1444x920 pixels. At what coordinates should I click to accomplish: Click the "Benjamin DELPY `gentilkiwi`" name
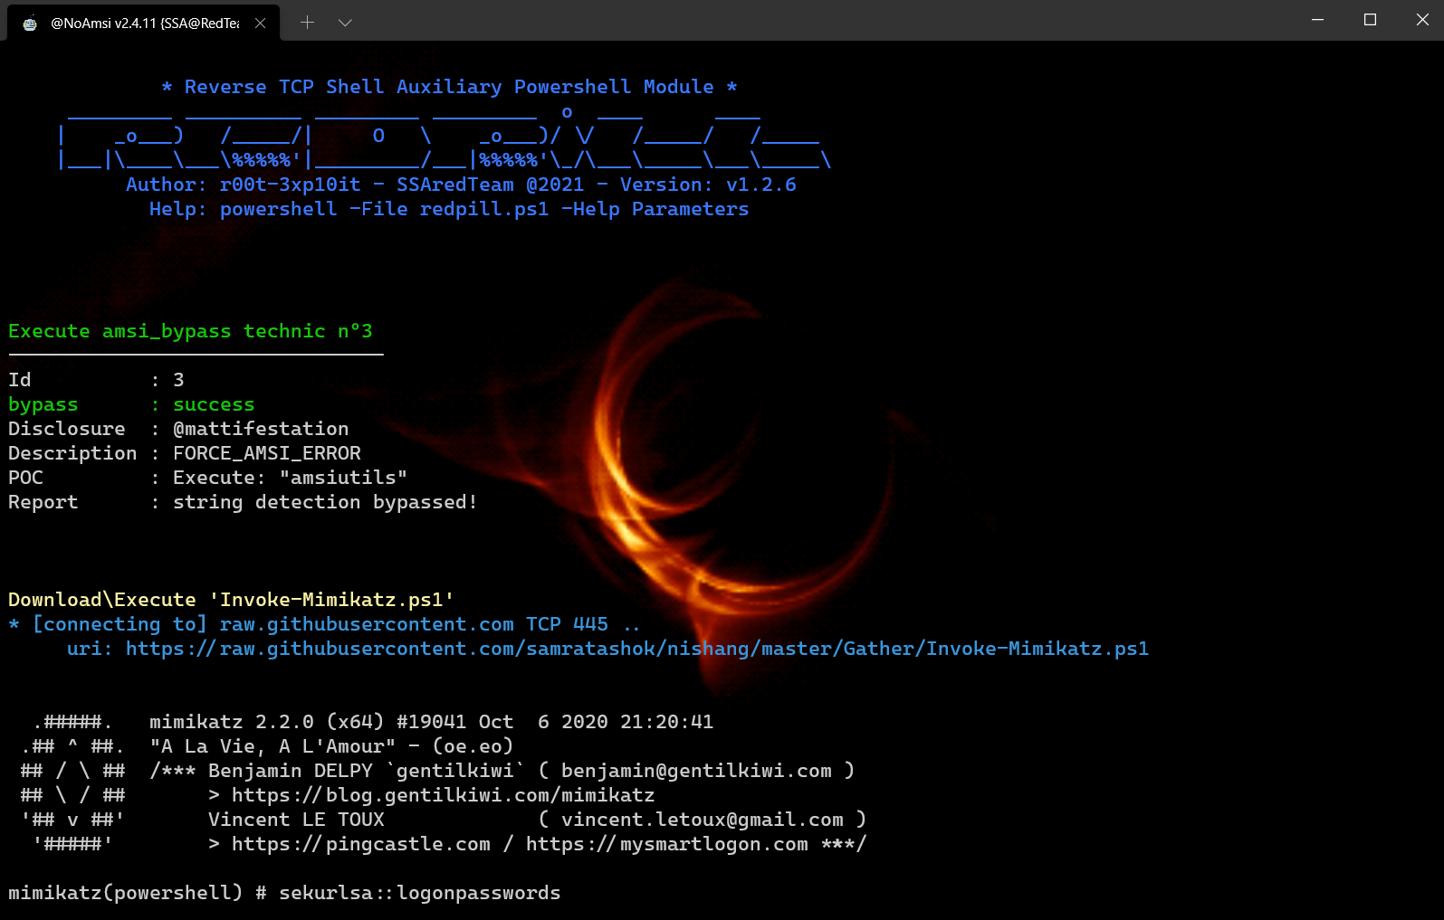pyautogui.click(x=367, y=771)
